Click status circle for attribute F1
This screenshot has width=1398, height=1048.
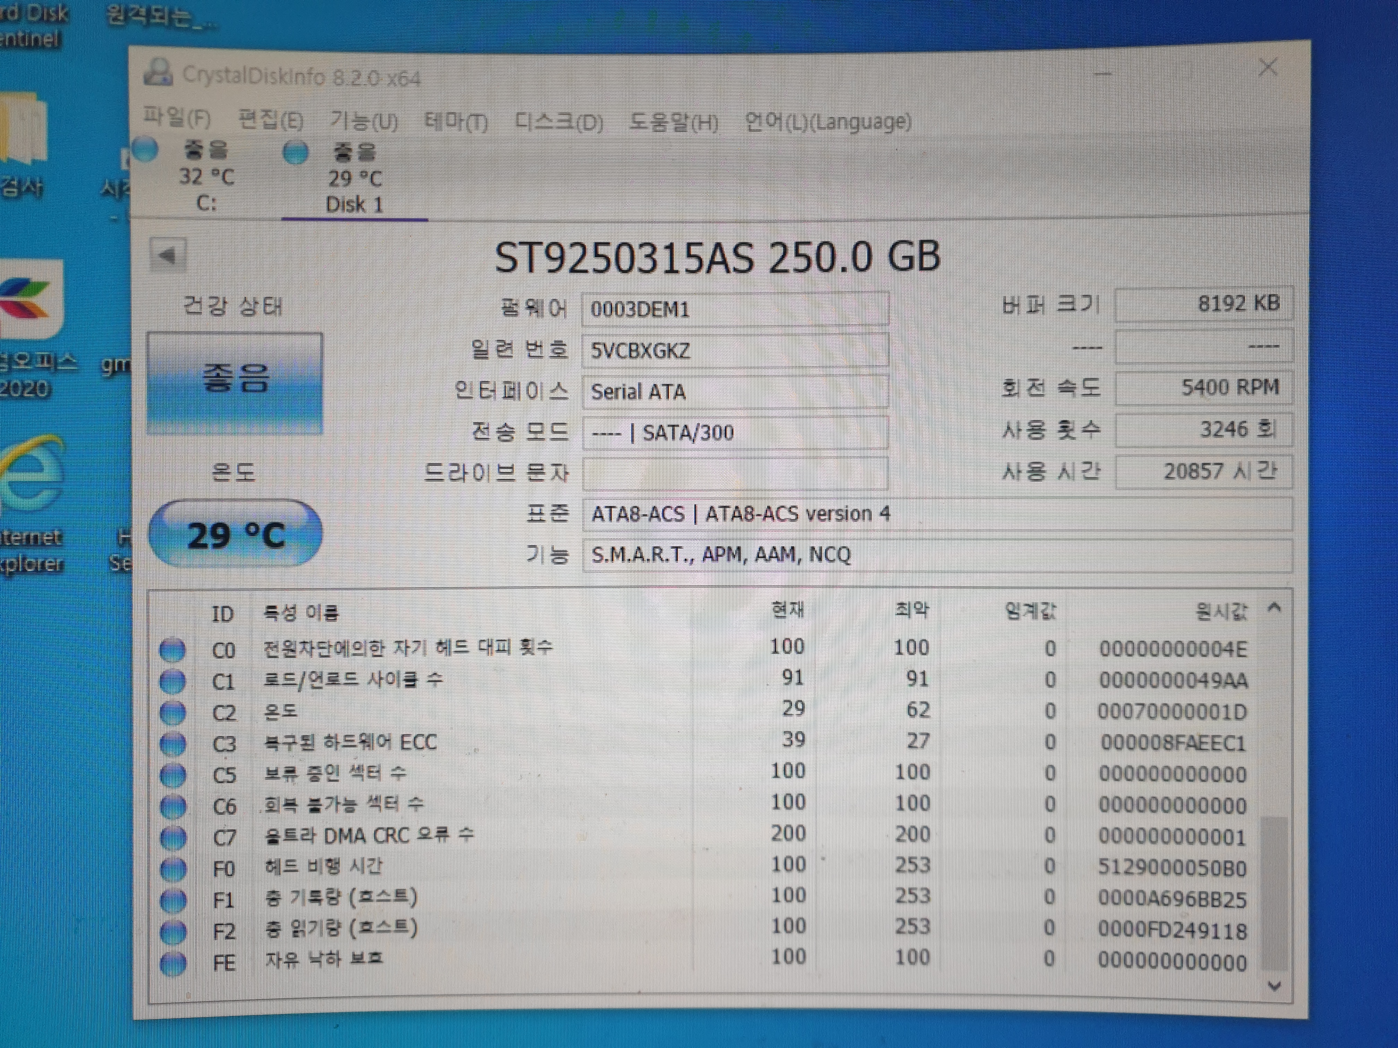pyautogui.click(x=173, y=900)
